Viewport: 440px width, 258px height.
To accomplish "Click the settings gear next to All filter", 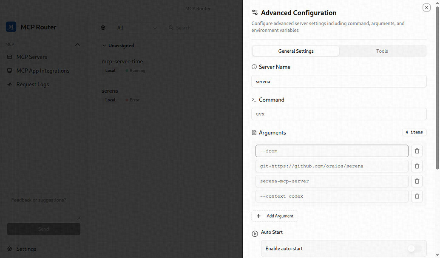I will pos(103,28).
